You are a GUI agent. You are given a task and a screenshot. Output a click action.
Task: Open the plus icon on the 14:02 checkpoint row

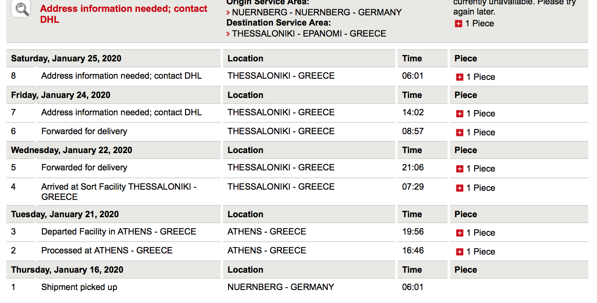click(x=459, y=114)
